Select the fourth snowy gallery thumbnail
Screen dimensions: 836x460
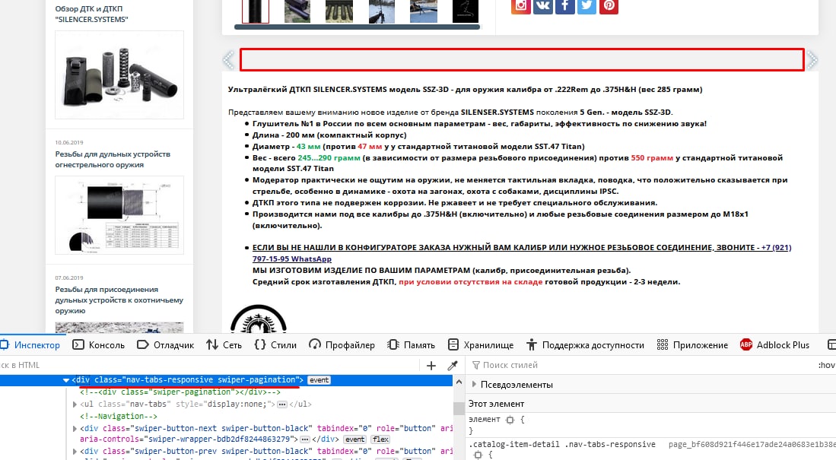382,11
